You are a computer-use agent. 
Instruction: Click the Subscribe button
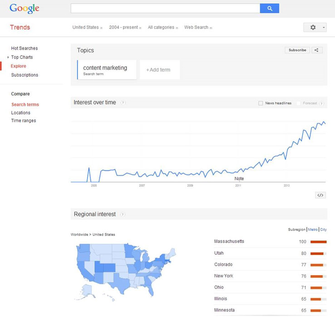[x=297, y=50]
